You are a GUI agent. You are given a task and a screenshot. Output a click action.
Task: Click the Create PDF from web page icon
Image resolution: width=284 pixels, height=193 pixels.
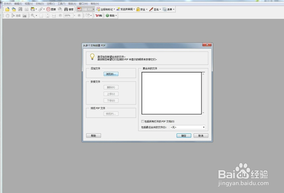14,9
